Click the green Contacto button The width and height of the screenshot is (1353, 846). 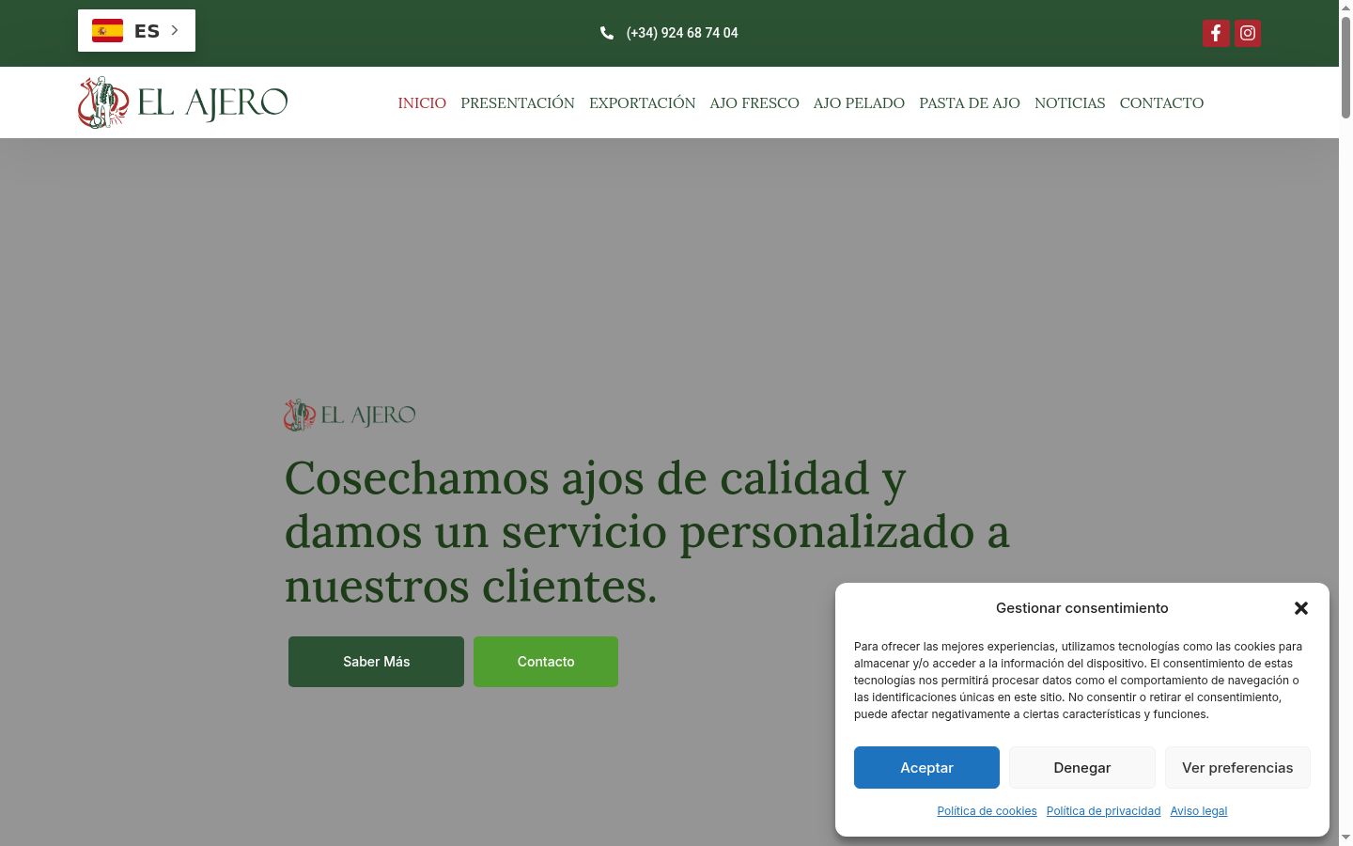coord(546,662)
